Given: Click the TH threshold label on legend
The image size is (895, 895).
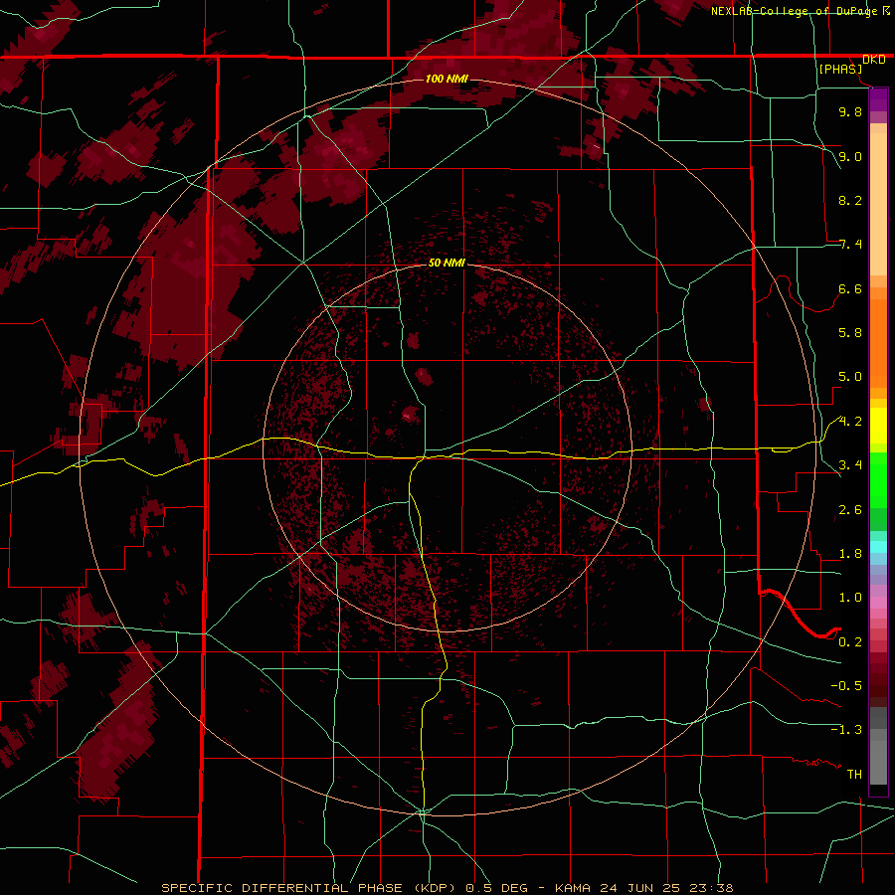Looking at the screenshot, I should point(854,775).
